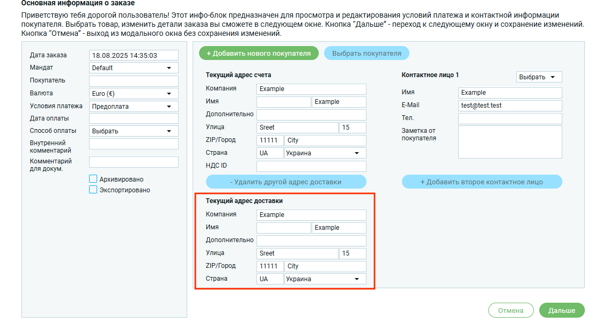Check the Архивировано checkbox

[93, 179]
